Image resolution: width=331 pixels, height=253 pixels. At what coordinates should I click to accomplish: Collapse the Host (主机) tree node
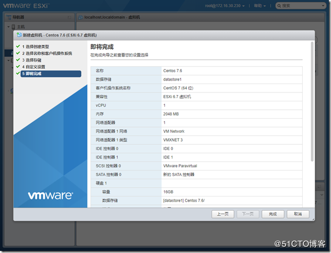click(x=8, y=27)
